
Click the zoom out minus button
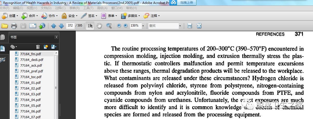[x=119, y=26]
